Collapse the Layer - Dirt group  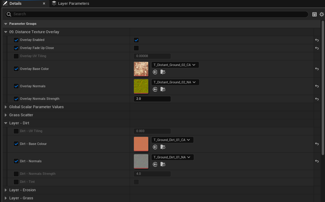5,123
